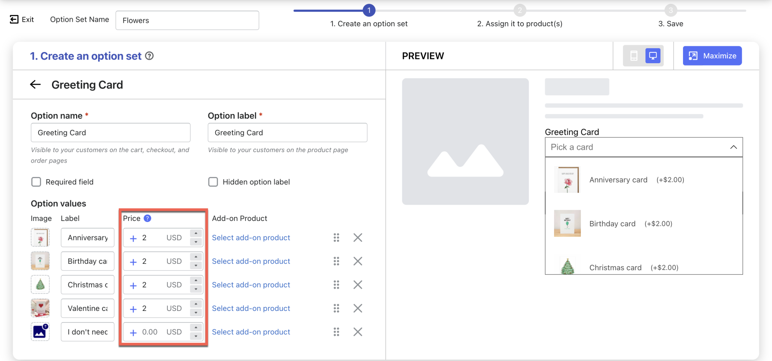Select the back arrow beside Greeting Card
This screenshot has height=361, width=772.
coord(35,84)
